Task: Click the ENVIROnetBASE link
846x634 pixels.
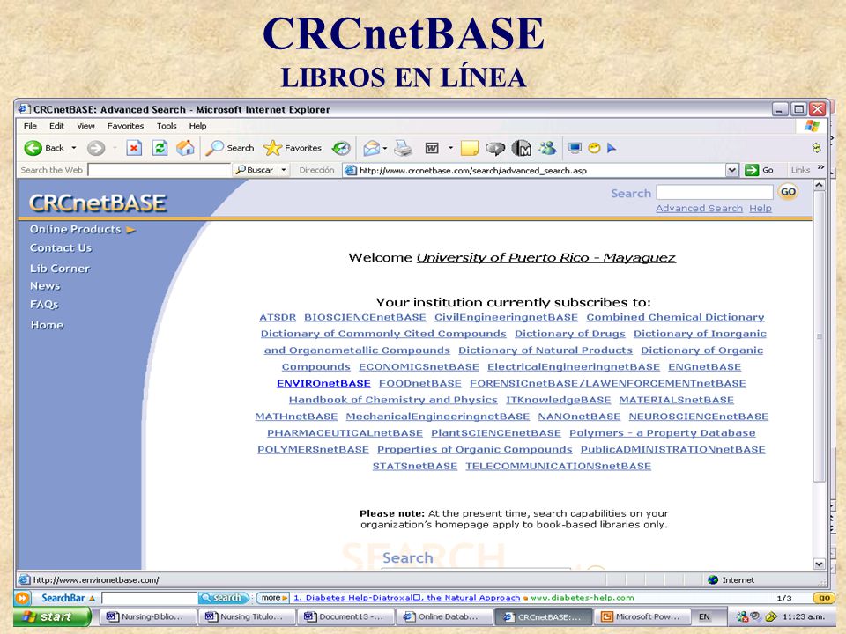Action: [323, 383]
